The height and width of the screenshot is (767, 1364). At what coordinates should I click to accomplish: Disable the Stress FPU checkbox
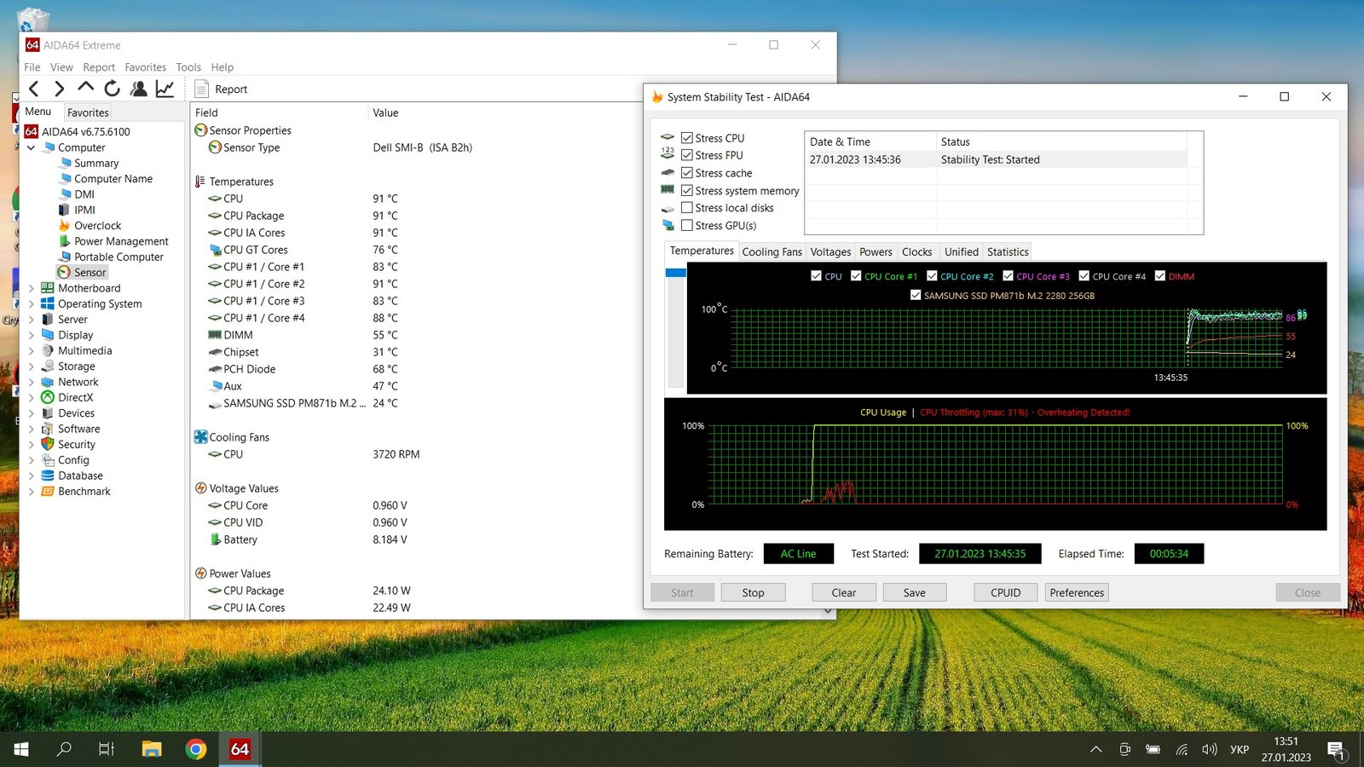tap(687, 155)
